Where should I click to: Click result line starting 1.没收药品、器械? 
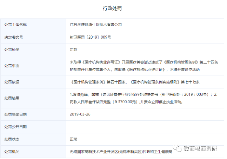tap(143, 94)
